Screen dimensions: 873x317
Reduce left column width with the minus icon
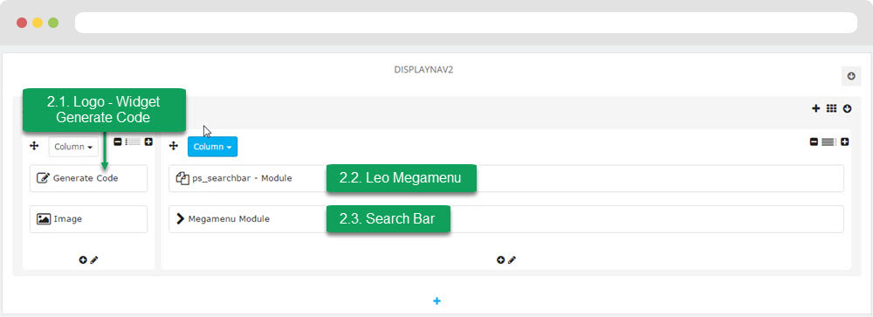tap(118, 142)
